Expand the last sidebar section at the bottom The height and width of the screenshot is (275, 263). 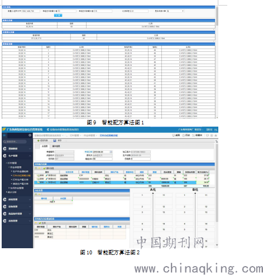(x=30, y=221)
